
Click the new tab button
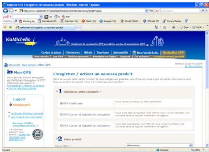(78, 27)
